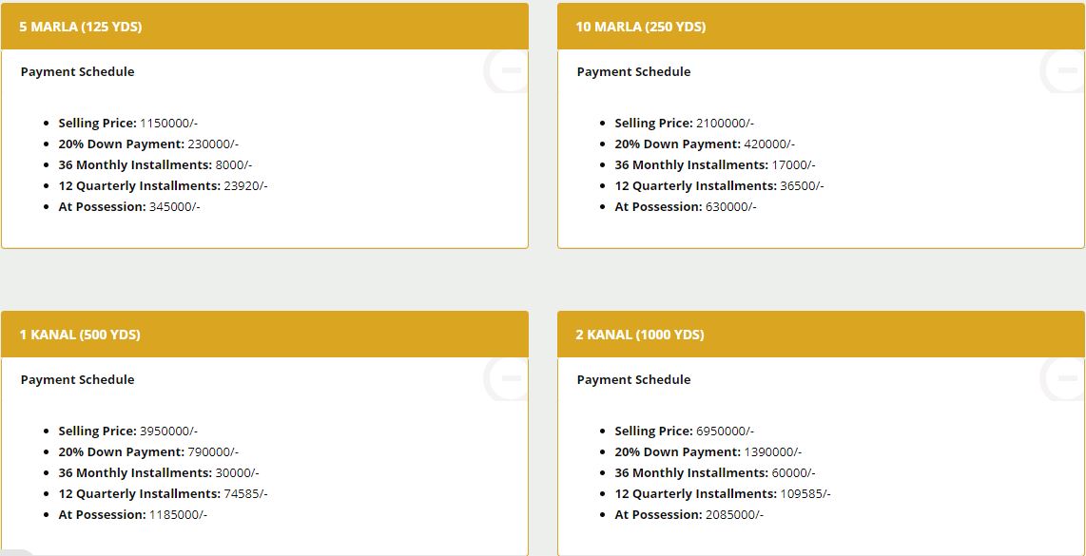This screenshot has width=1086, height=556.
Task: Select 36 Monthly Installments 30000/- item
Action: tap(159, 473)
